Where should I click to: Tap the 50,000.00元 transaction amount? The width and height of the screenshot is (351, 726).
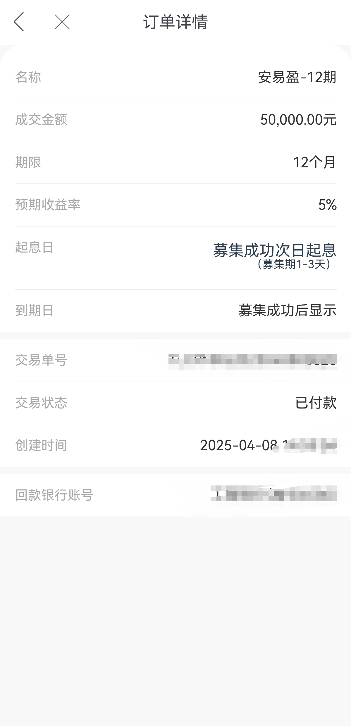tap(298, 120)
